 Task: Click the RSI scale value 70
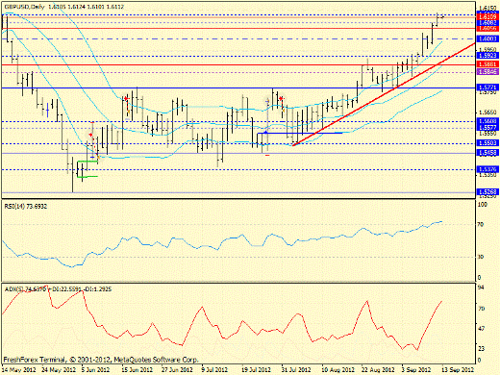point(480,225)
